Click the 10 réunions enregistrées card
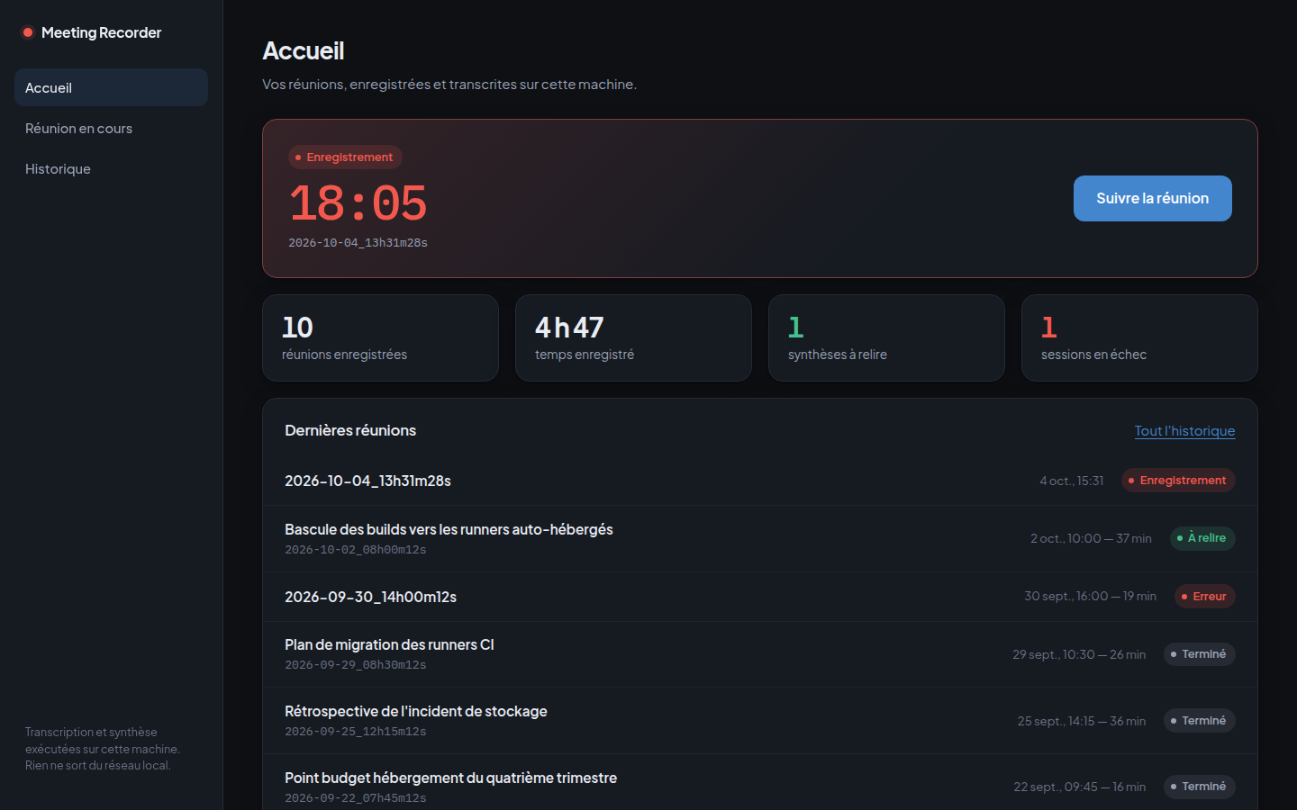 click(380, 337)
